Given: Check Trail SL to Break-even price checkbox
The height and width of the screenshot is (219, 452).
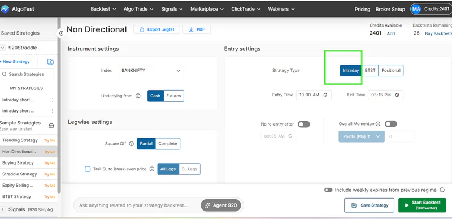Looking at the screenshot, I should coord(88,169).
